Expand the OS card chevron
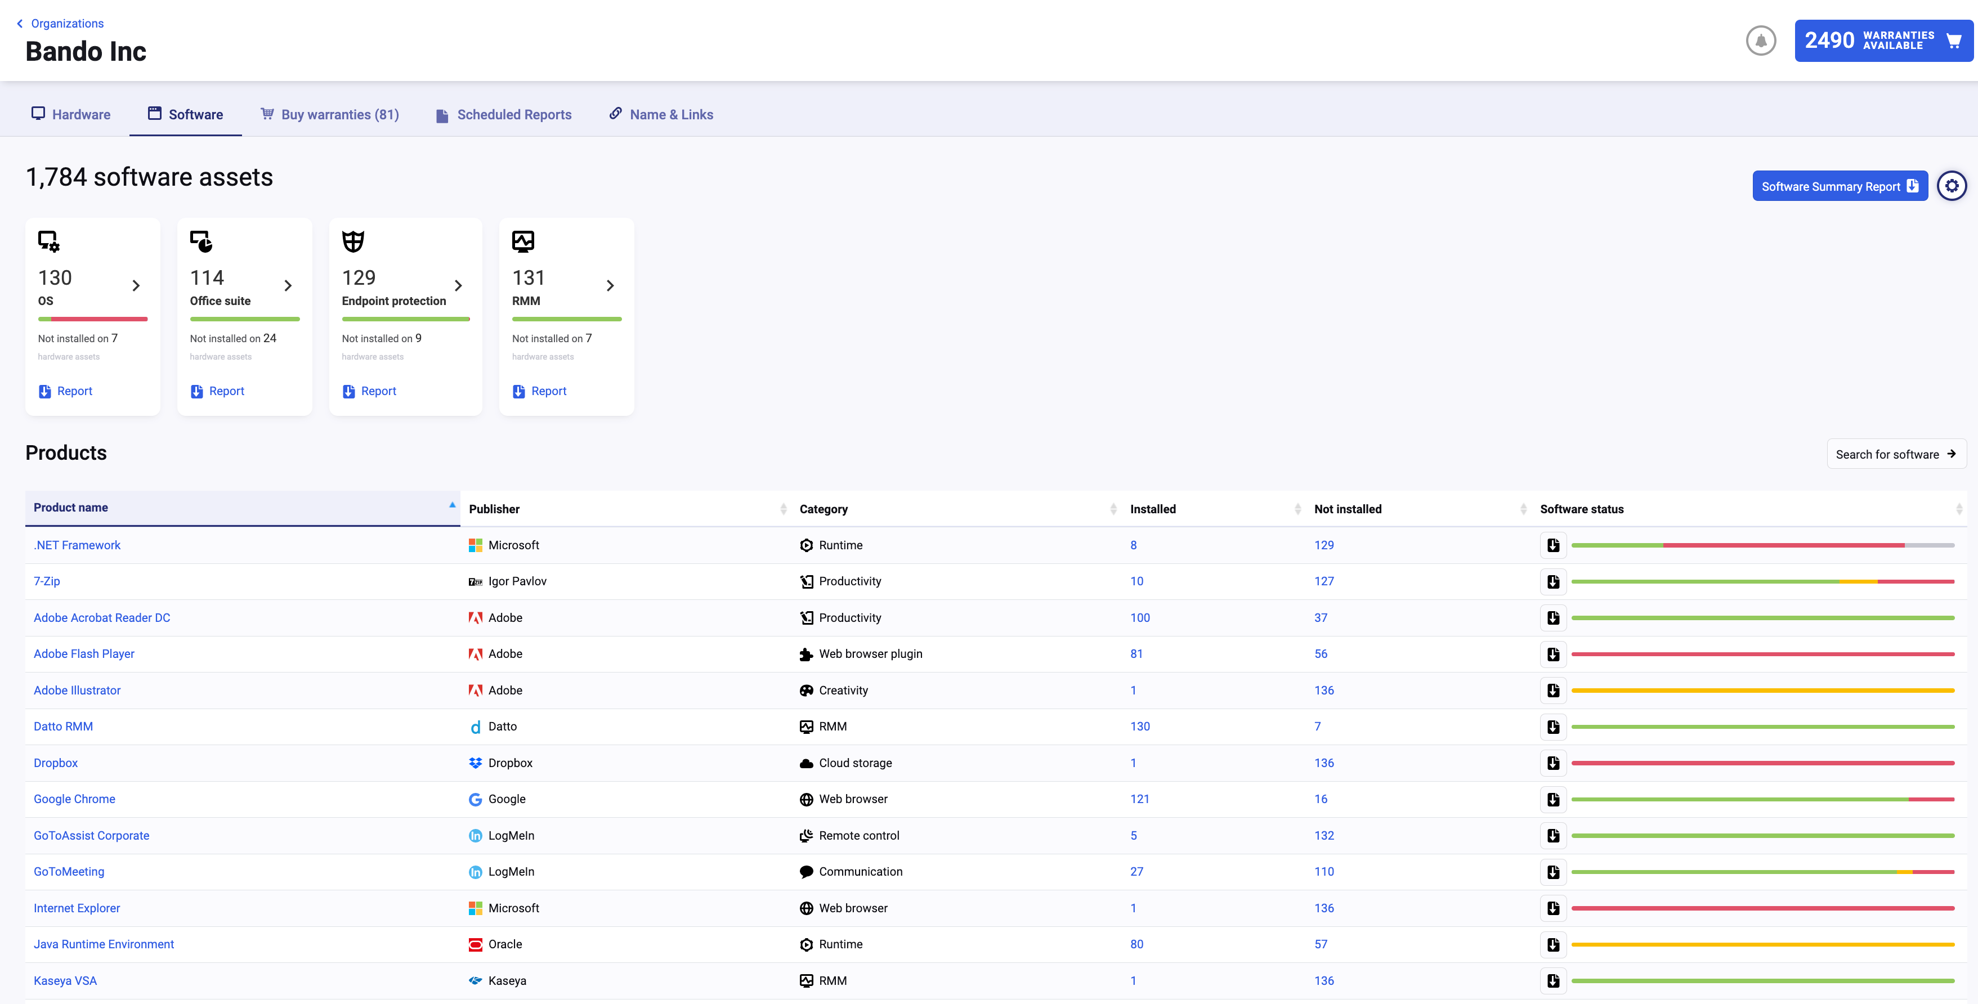 point(136,285)
